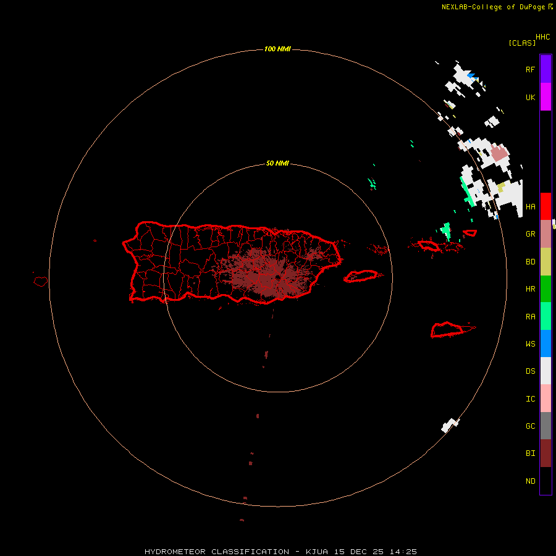Click the '100 NMI' range ring label

pyautogui.click(x=277, y=49)
